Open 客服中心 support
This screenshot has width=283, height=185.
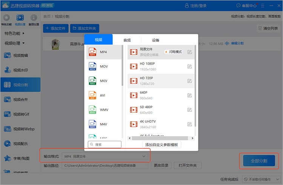point(246,6)
